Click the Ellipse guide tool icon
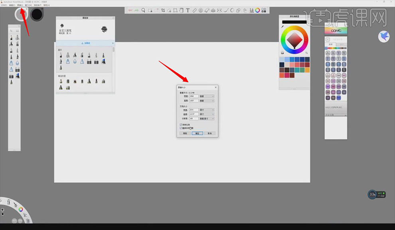Viewport: 395px width, 230px height. pos(231,10)
